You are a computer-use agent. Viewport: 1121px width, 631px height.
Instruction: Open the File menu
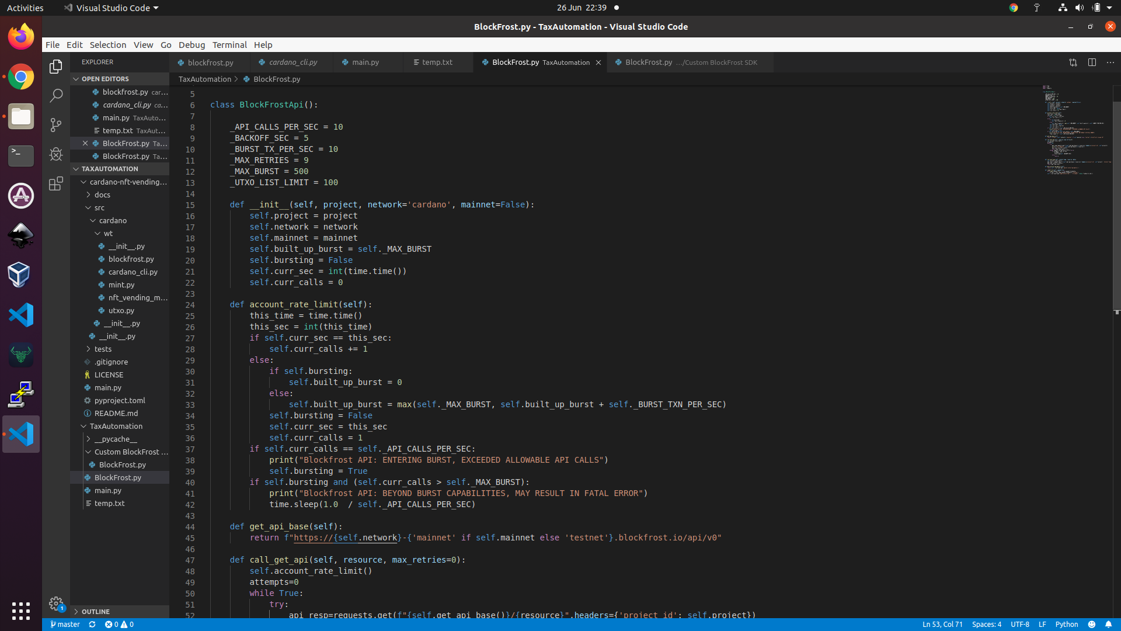pos(53,45)
